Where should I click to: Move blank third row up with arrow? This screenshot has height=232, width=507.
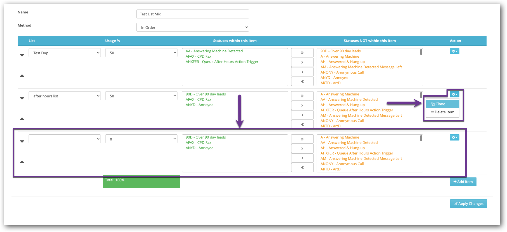22,162
